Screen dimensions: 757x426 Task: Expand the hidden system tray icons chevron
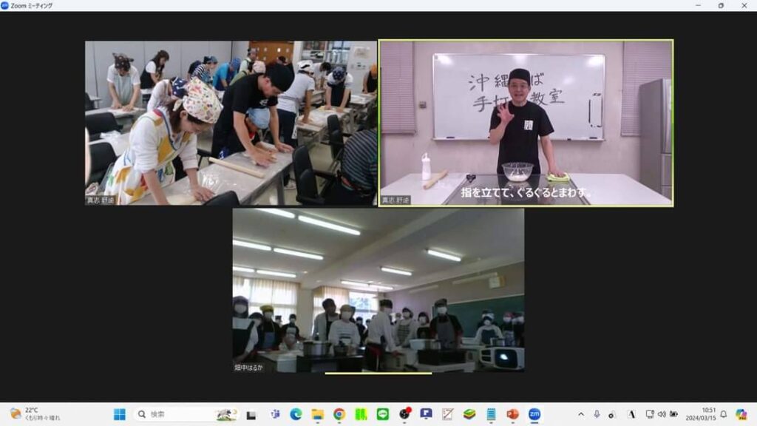coord(580,414)
